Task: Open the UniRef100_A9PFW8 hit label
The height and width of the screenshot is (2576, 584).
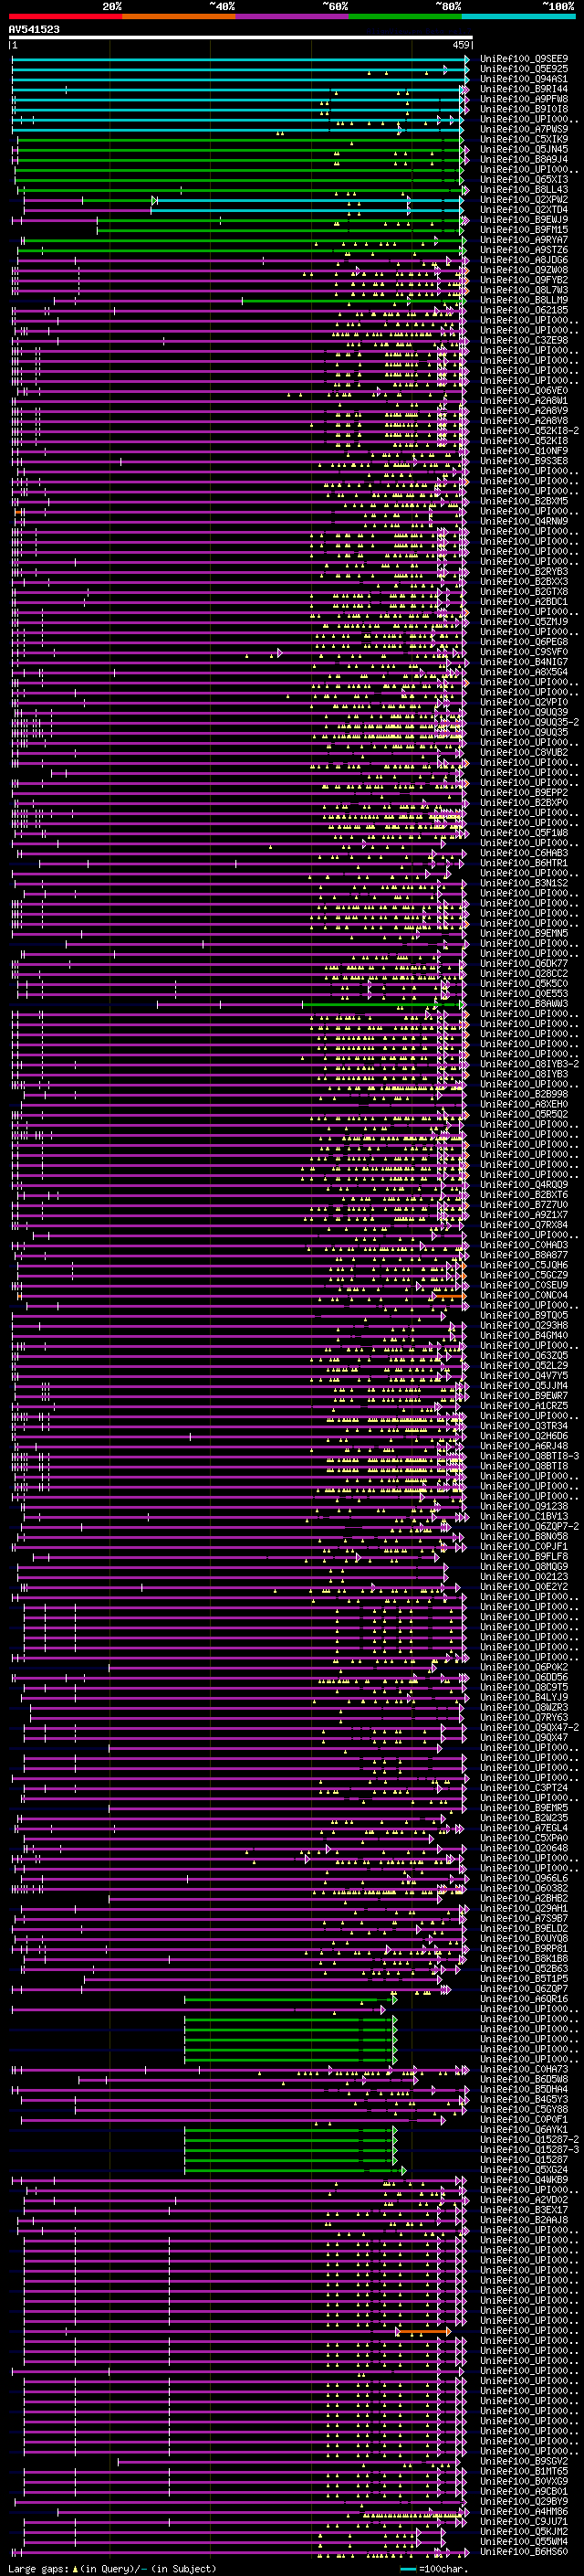Action: click(524, 99)
